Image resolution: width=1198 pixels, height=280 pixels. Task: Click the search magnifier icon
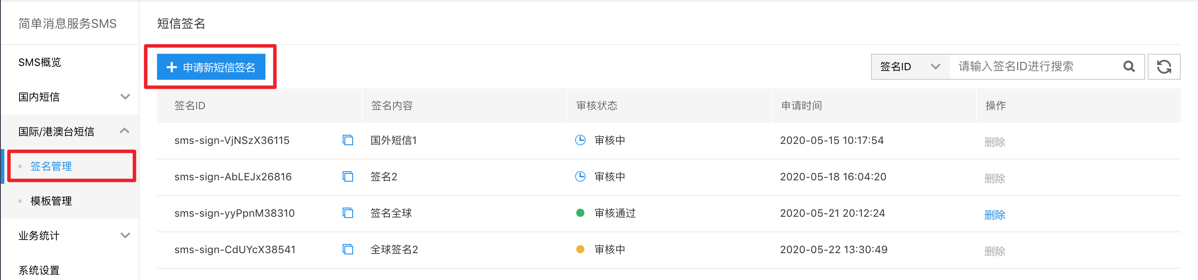click(1129, 66)
